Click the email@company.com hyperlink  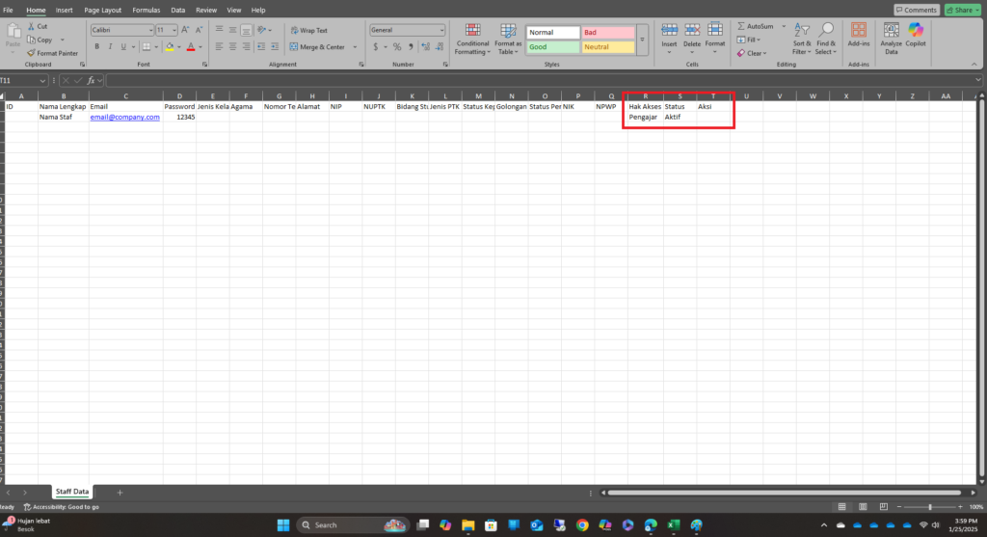point(124,117)
